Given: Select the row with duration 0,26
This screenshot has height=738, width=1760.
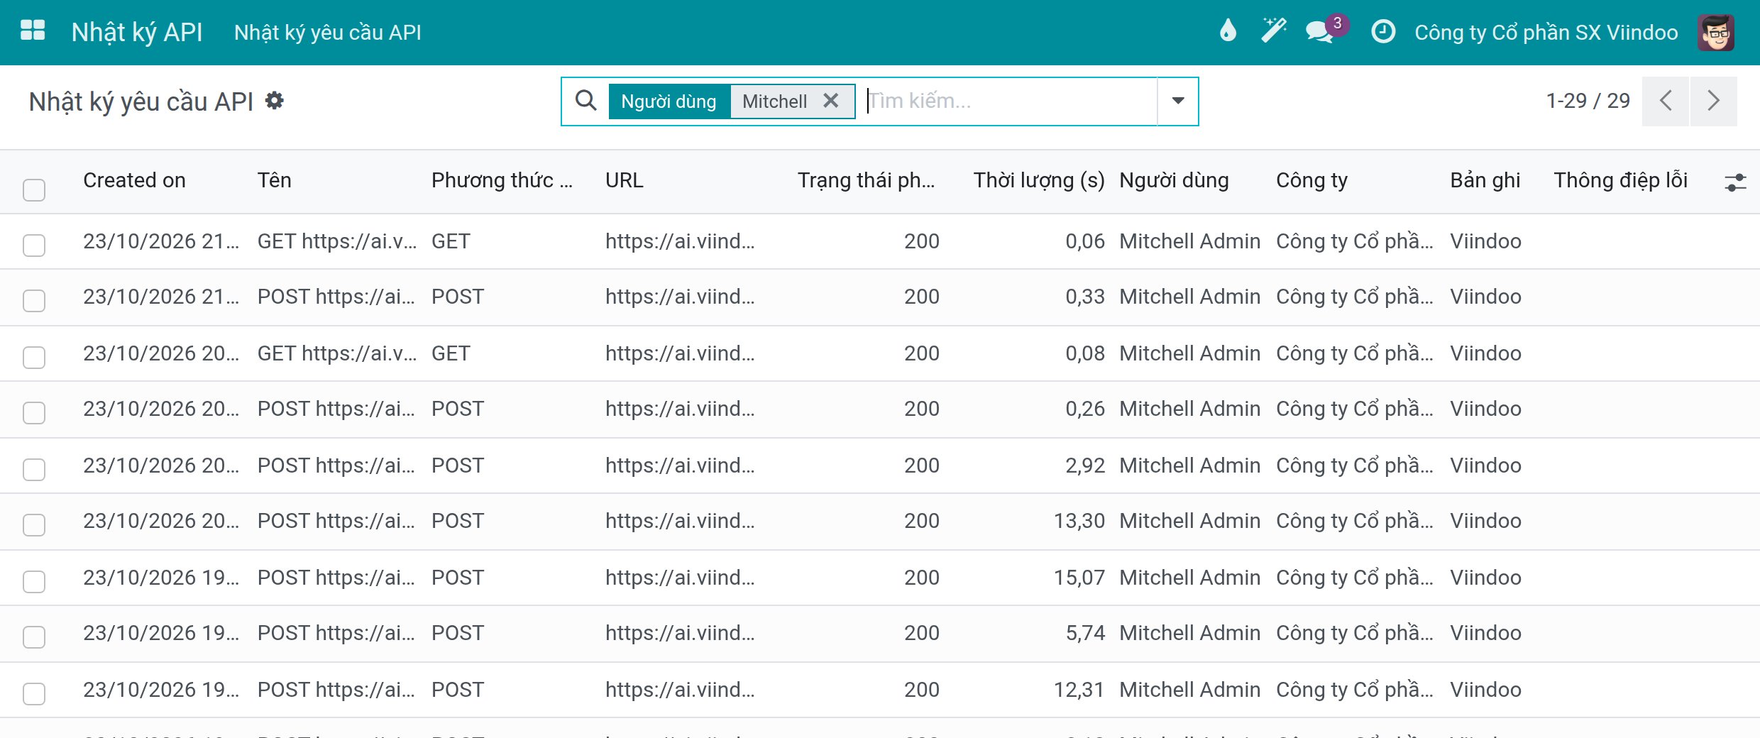Looking at the screenshot, I should [34, 412].
